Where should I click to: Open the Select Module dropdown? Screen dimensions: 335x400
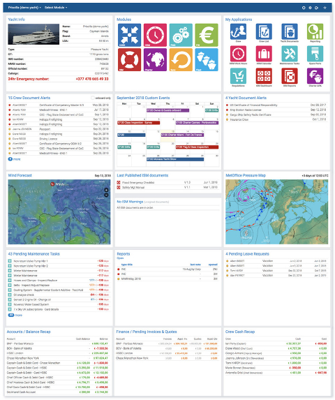(x=56, y=8)
